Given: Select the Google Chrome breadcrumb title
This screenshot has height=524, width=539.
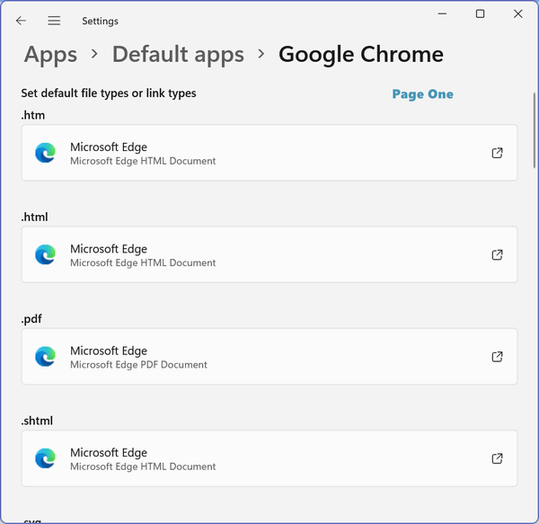Looking at the screenshot, I should click(361, 54).
